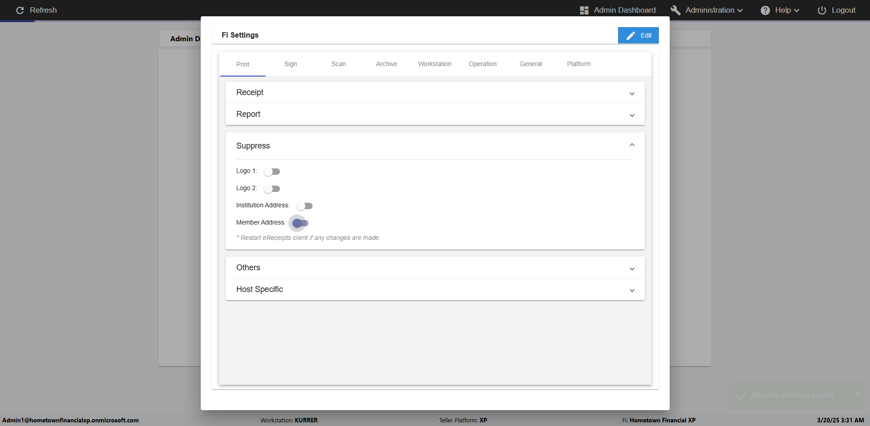Enable Institution Address suppression switch
Image resolution: width=870 pixels, height=426 pixels.
(304, 206)
